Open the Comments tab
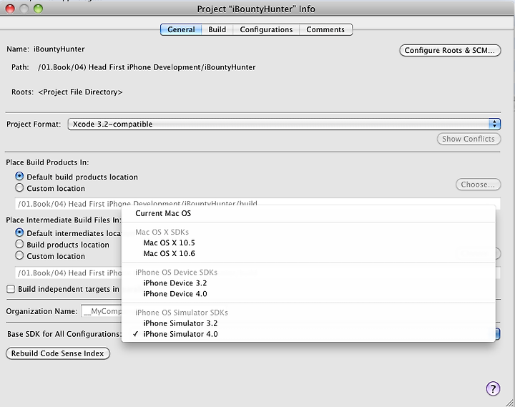Screen dimensions: 515x407 coord(325,29)
